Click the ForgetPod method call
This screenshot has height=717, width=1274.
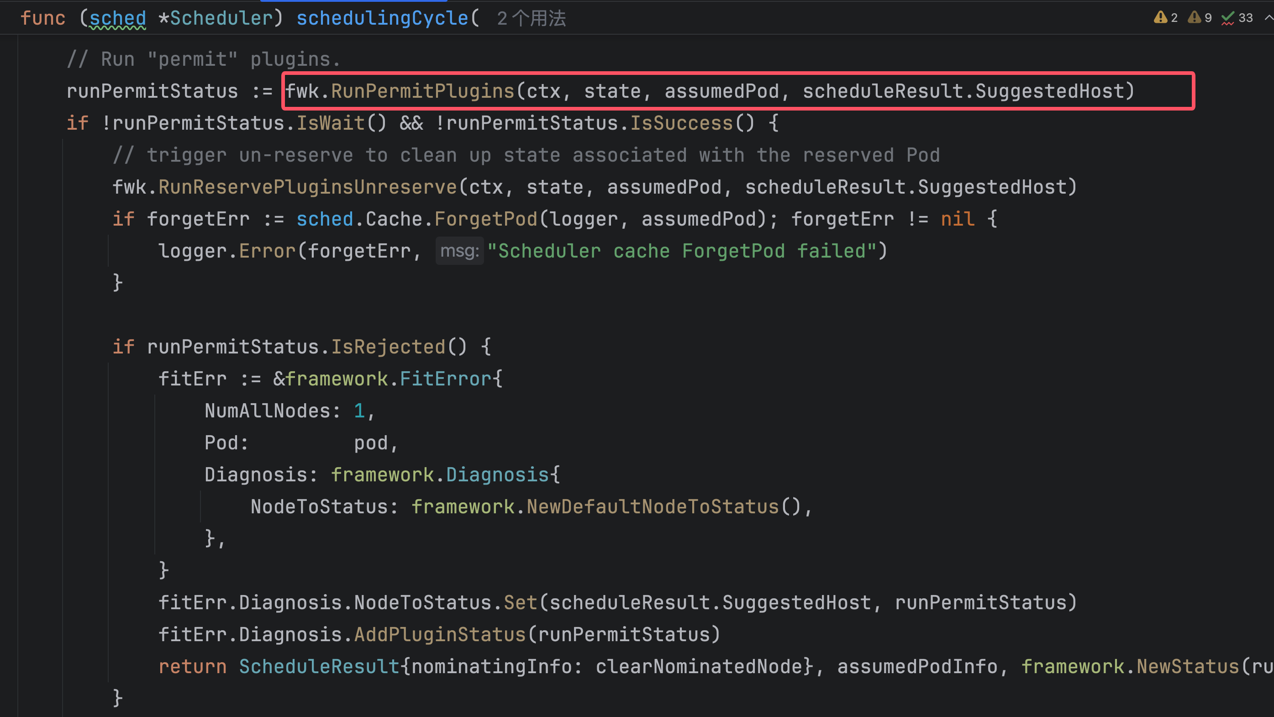point(486,219)
